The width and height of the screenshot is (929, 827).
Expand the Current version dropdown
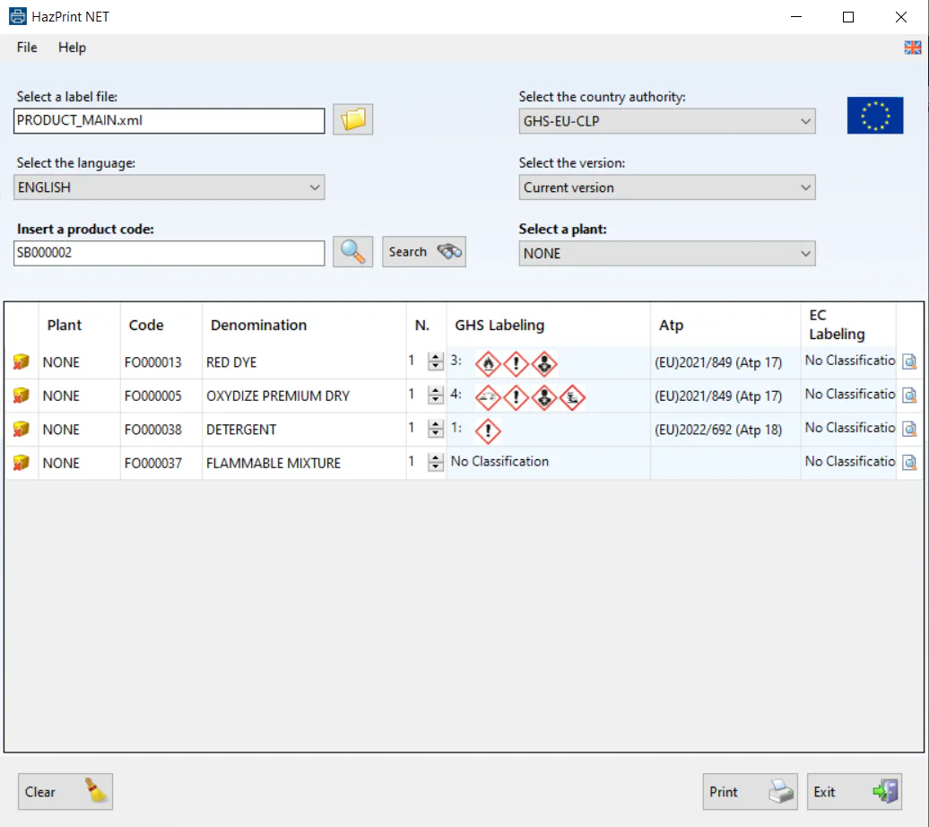[x=667, y=187]
